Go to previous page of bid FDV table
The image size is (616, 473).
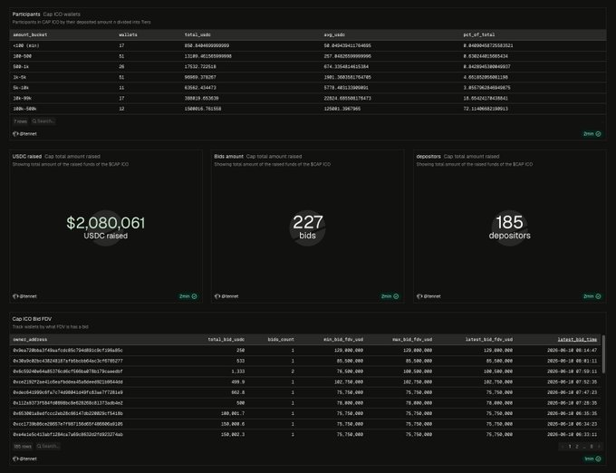[563, 447]
